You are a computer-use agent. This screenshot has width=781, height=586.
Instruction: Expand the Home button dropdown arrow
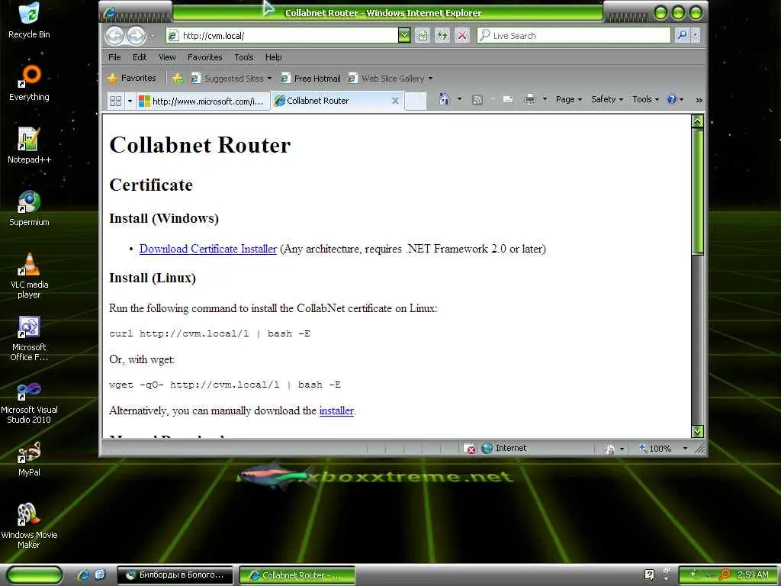[459, 100]
